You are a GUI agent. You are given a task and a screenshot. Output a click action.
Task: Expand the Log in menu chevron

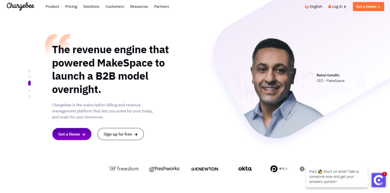coord(345,7)
